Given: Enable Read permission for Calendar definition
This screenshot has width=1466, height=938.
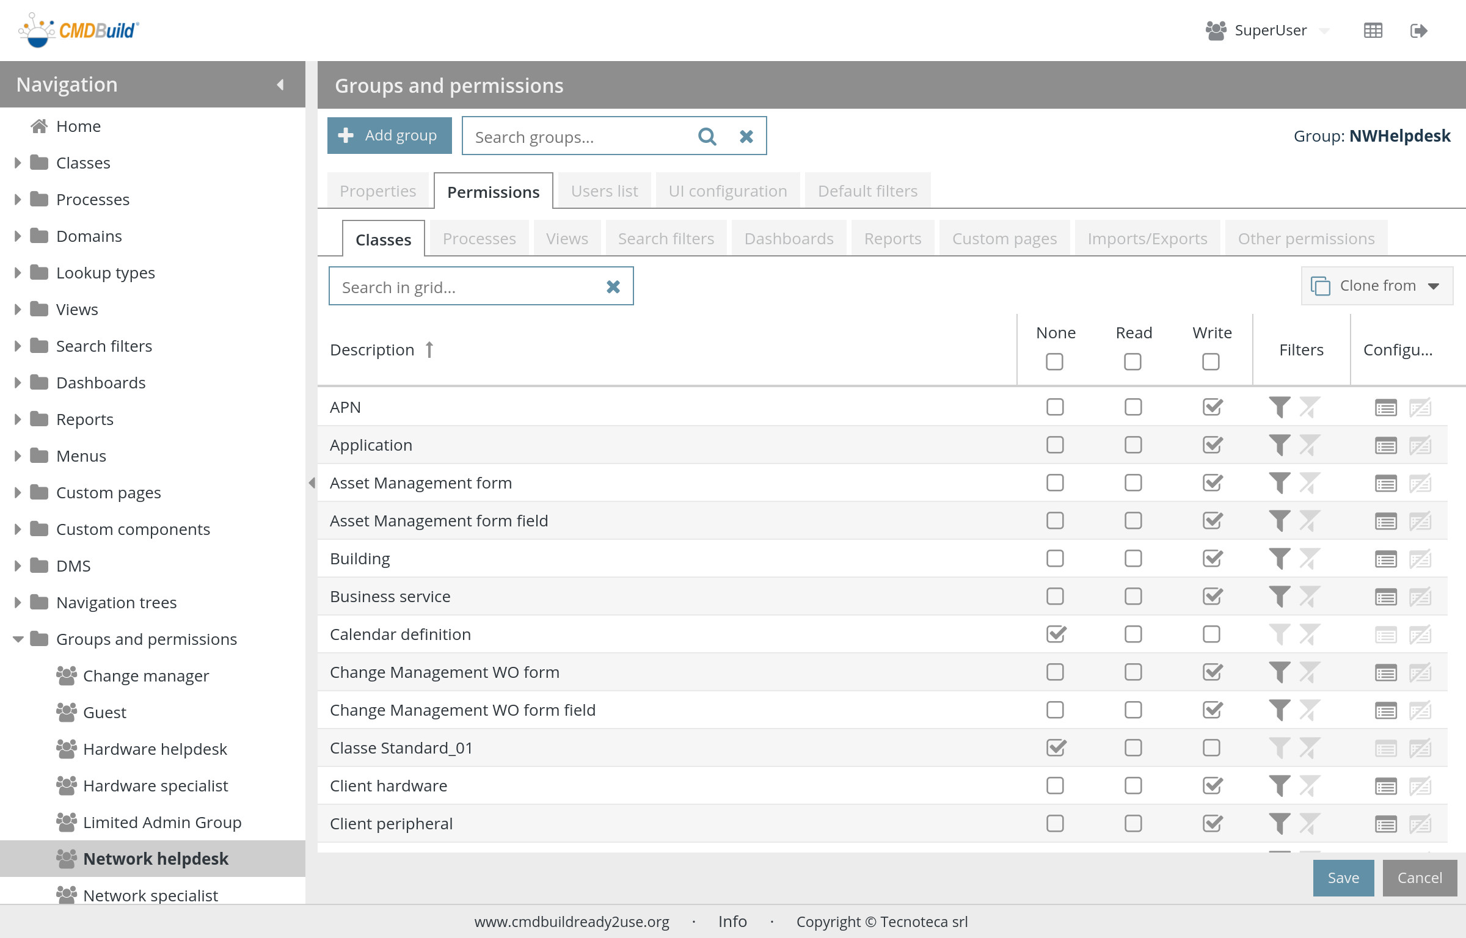Looking at the screenshot, I should pyautogui.click(x=1133, y=634).
